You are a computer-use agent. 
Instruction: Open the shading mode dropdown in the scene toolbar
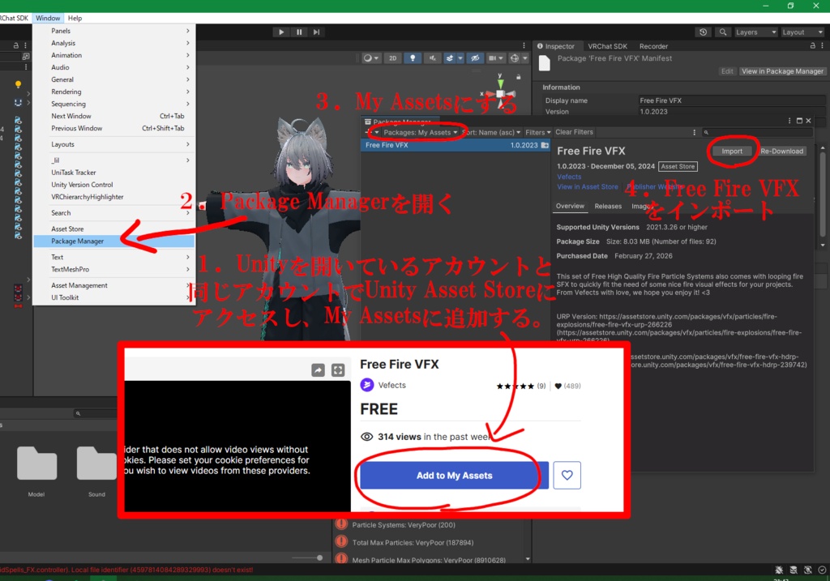370,58
